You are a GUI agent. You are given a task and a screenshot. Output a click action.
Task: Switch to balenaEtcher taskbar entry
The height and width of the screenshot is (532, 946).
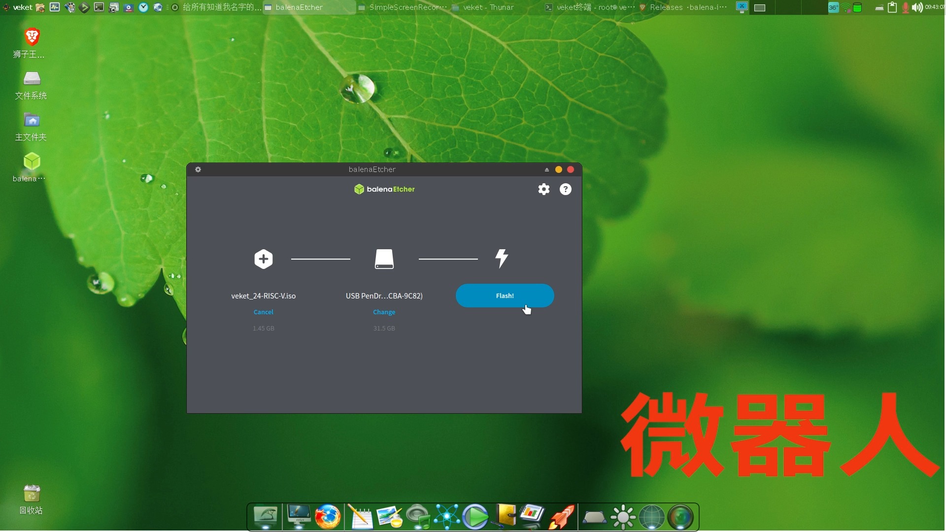[x=309, y=7]
